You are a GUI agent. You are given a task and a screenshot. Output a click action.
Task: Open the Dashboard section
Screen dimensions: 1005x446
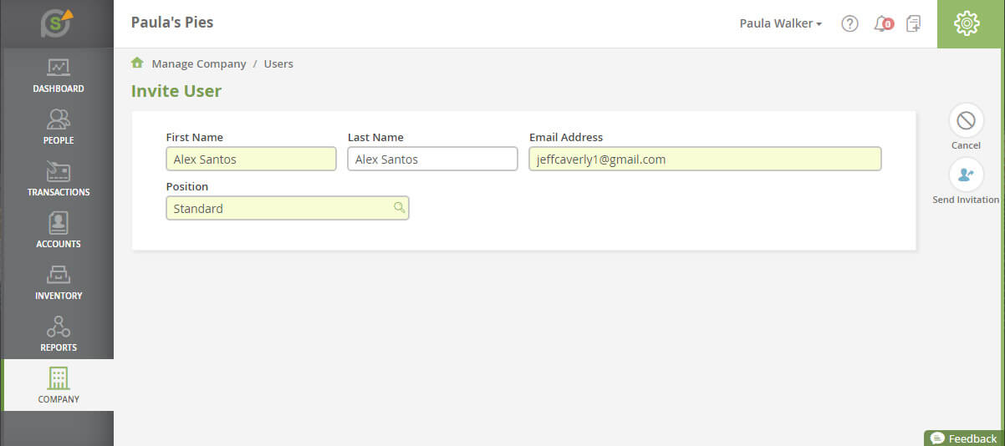coord(59,74)
